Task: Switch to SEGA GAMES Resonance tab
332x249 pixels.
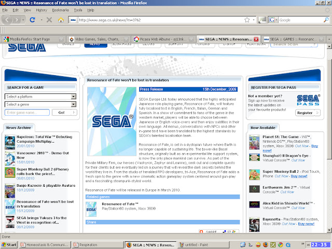Action: [293, 39]
